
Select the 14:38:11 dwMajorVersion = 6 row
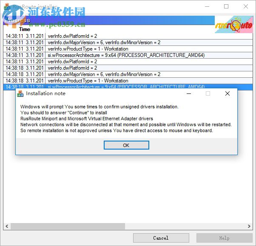128,42
